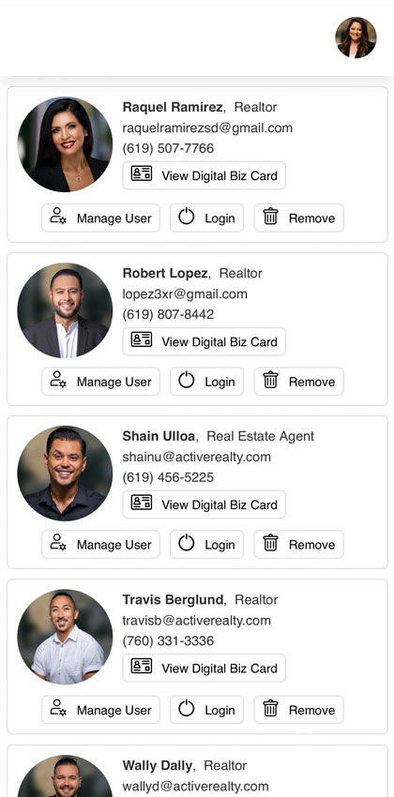Click the biz card icon for Shain Ulloa
Screen dimensions: 394x797
(x=142, y=503)
